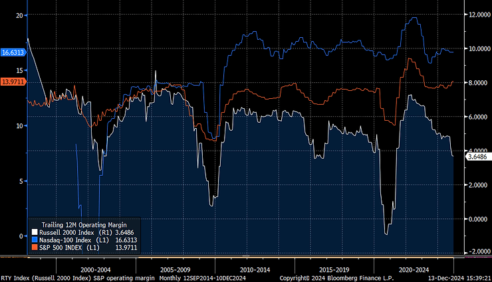Click the Trailing 12M Operating Margin legend title
The height and width of the screenshot is (282, 492).
[x=84, y=224]
